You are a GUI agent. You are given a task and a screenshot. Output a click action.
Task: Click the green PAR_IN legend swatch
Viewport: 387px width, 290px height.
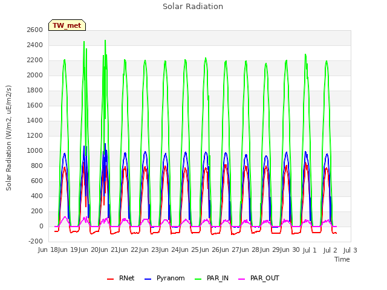pos(198,279)
